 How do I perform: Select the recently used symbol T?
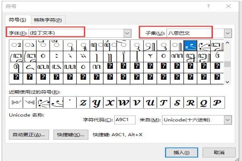click(x=164, y=103)
